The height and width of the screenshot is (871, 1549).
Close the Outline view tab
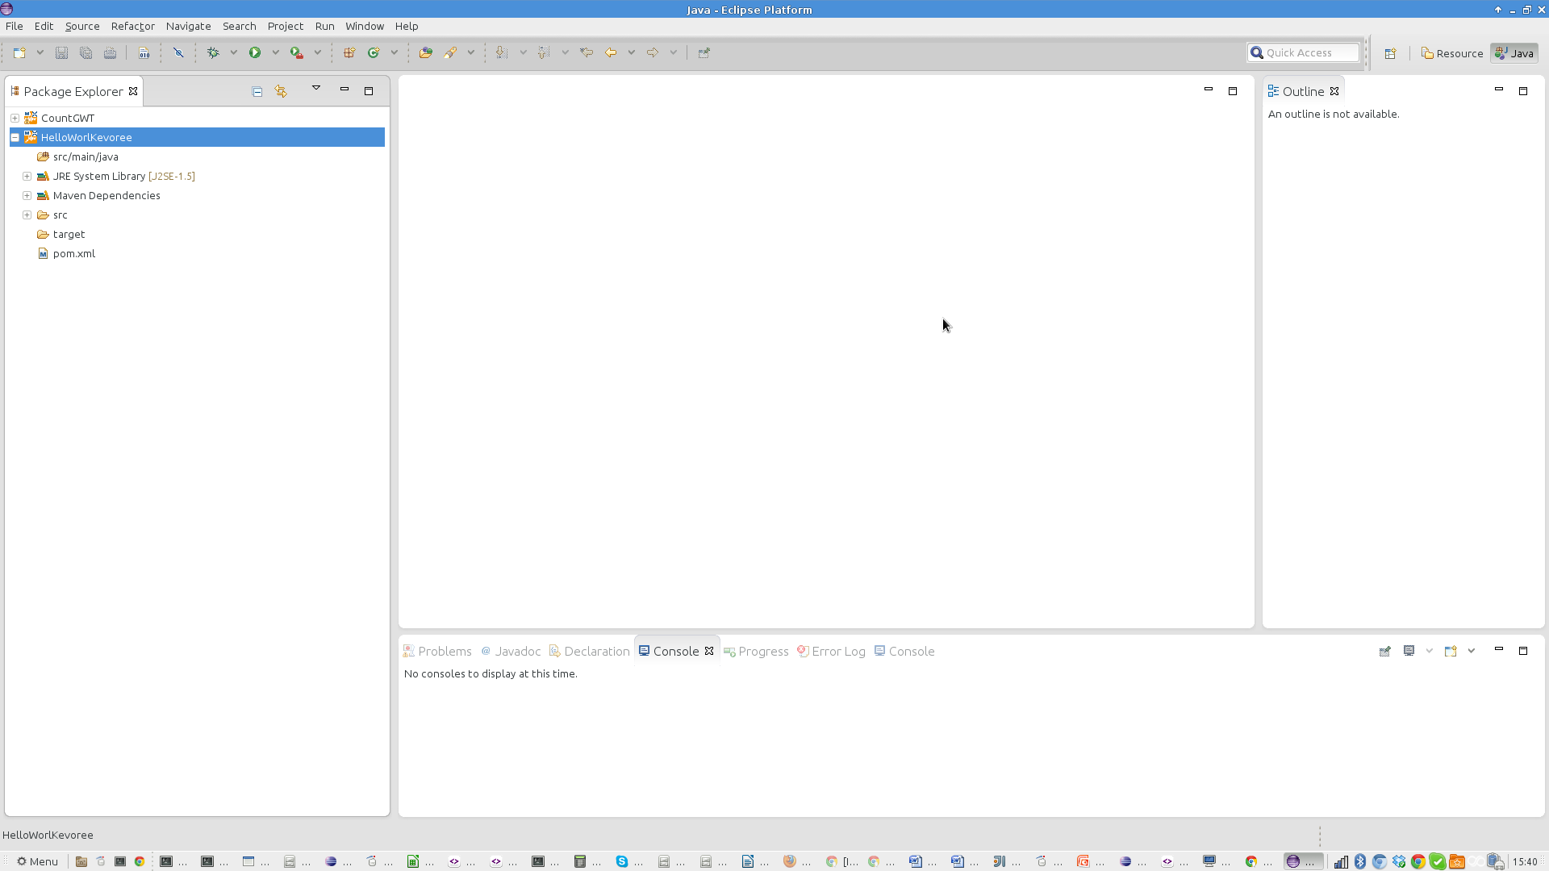pyautogui.click(x=1334, y=91)
